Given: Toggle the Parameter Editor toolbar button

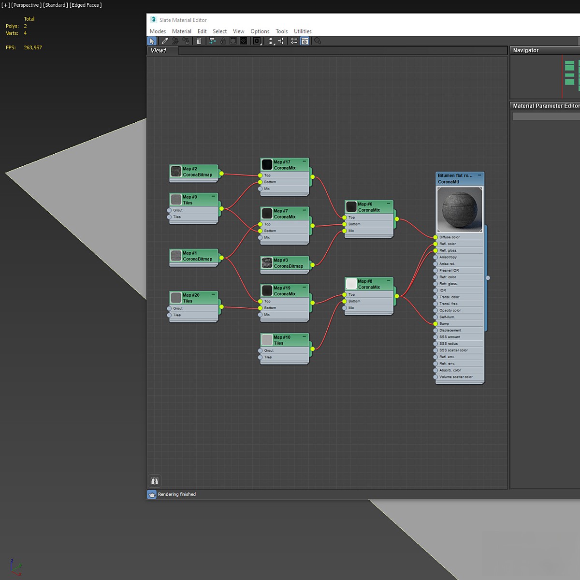Looking at the screenshot, I should tap(304, 41).
